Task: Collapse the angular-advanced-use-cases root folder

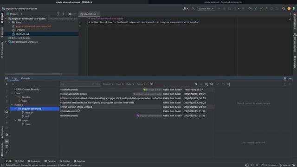Action: click(6, 19)
